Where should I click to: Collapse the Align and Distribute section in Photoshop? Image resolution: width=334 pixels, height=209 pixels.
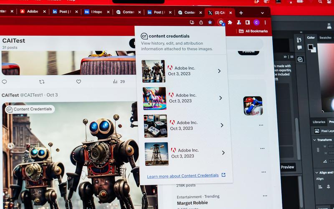pyautogui.click(x=316, y=173)
